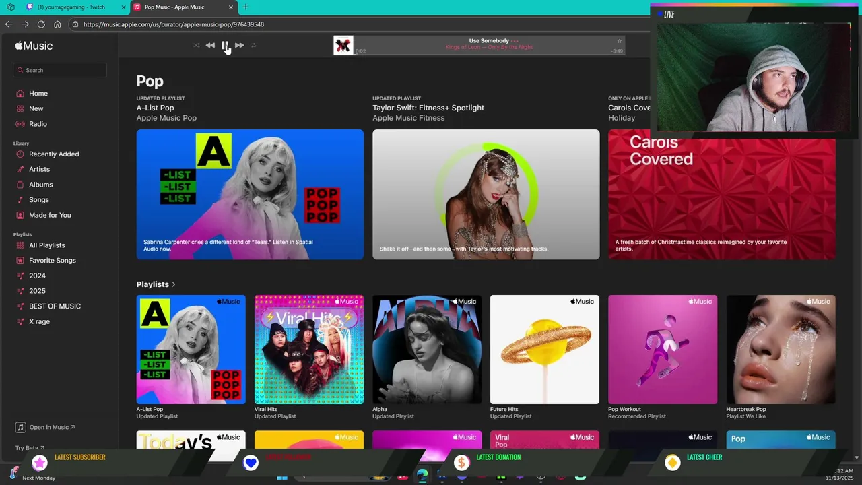Toggle shuffle in the player bar
The width and height of the screenshot is (862, 485).
196,45
